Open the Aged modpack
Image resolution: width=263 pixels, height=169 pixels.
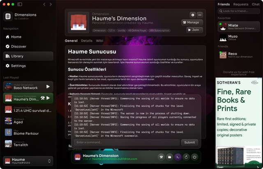(x=28, y=121)
